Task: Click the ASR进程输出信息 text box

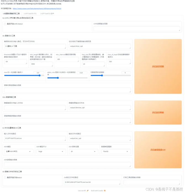Action: click(67, 165)
